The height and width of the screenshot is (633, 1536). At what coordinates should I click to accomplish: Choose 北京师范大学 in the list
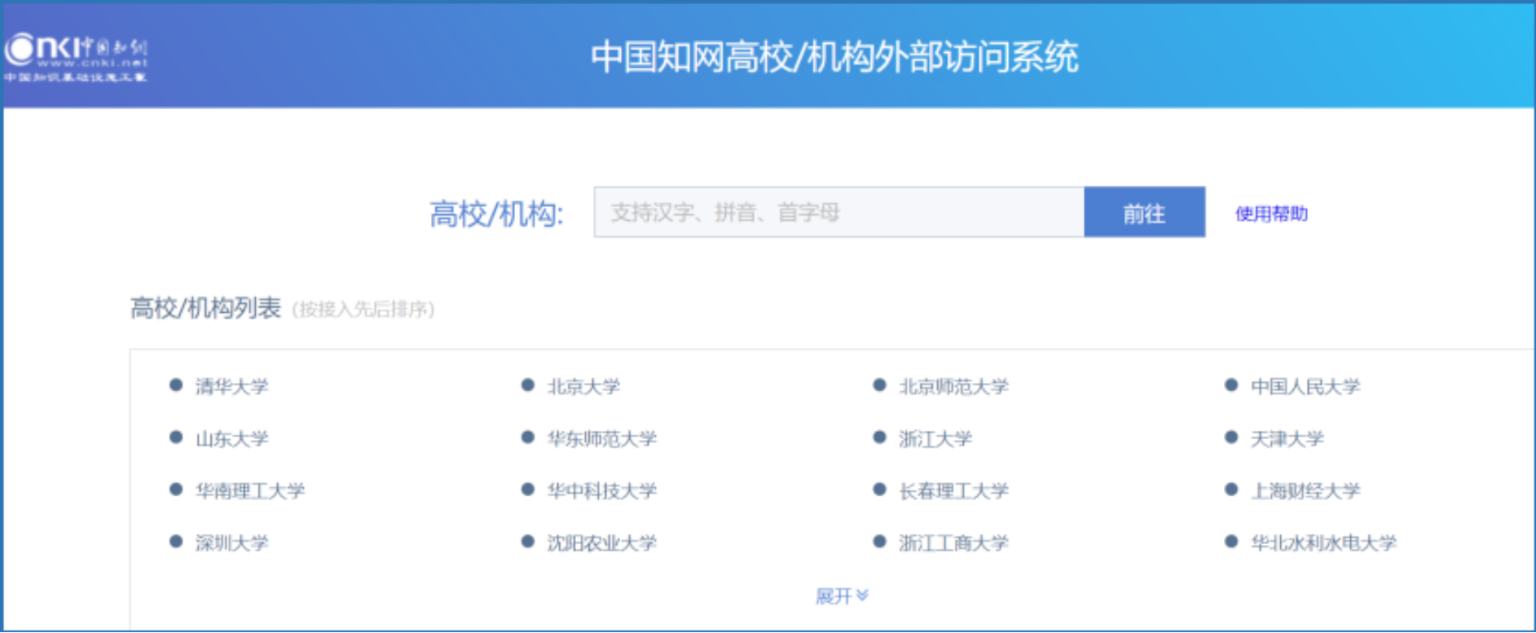click(953, 386)
